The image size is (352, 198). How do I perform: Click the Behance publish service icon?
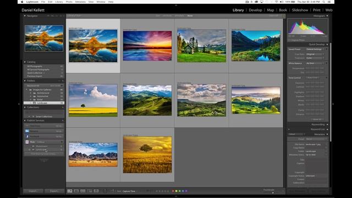pyautogui.click(x=27, y=131)
